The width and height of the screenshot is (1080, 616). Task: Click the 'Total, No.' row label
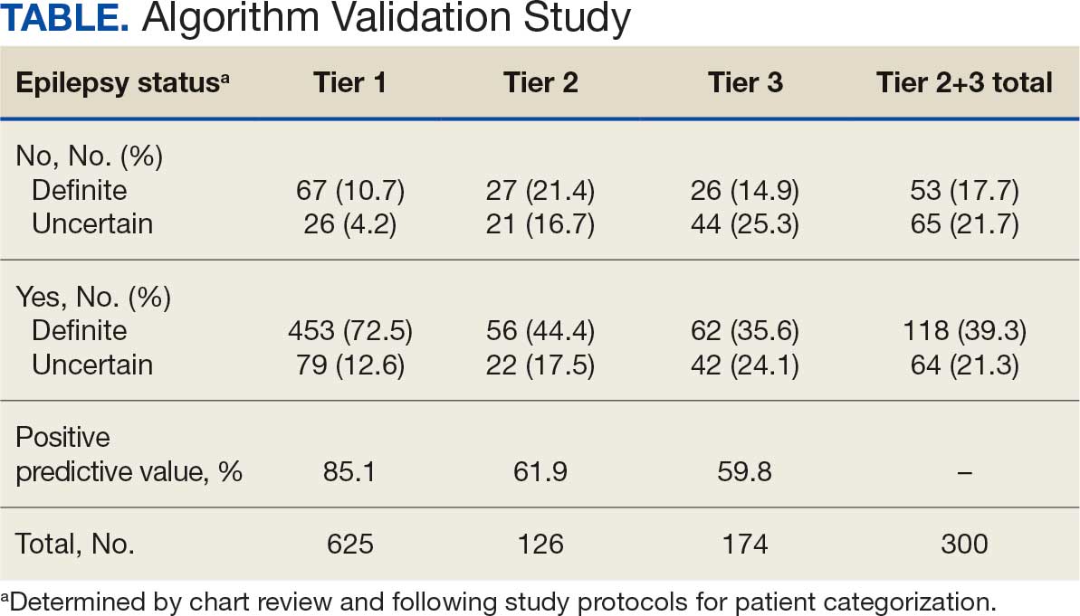[75, 544]
